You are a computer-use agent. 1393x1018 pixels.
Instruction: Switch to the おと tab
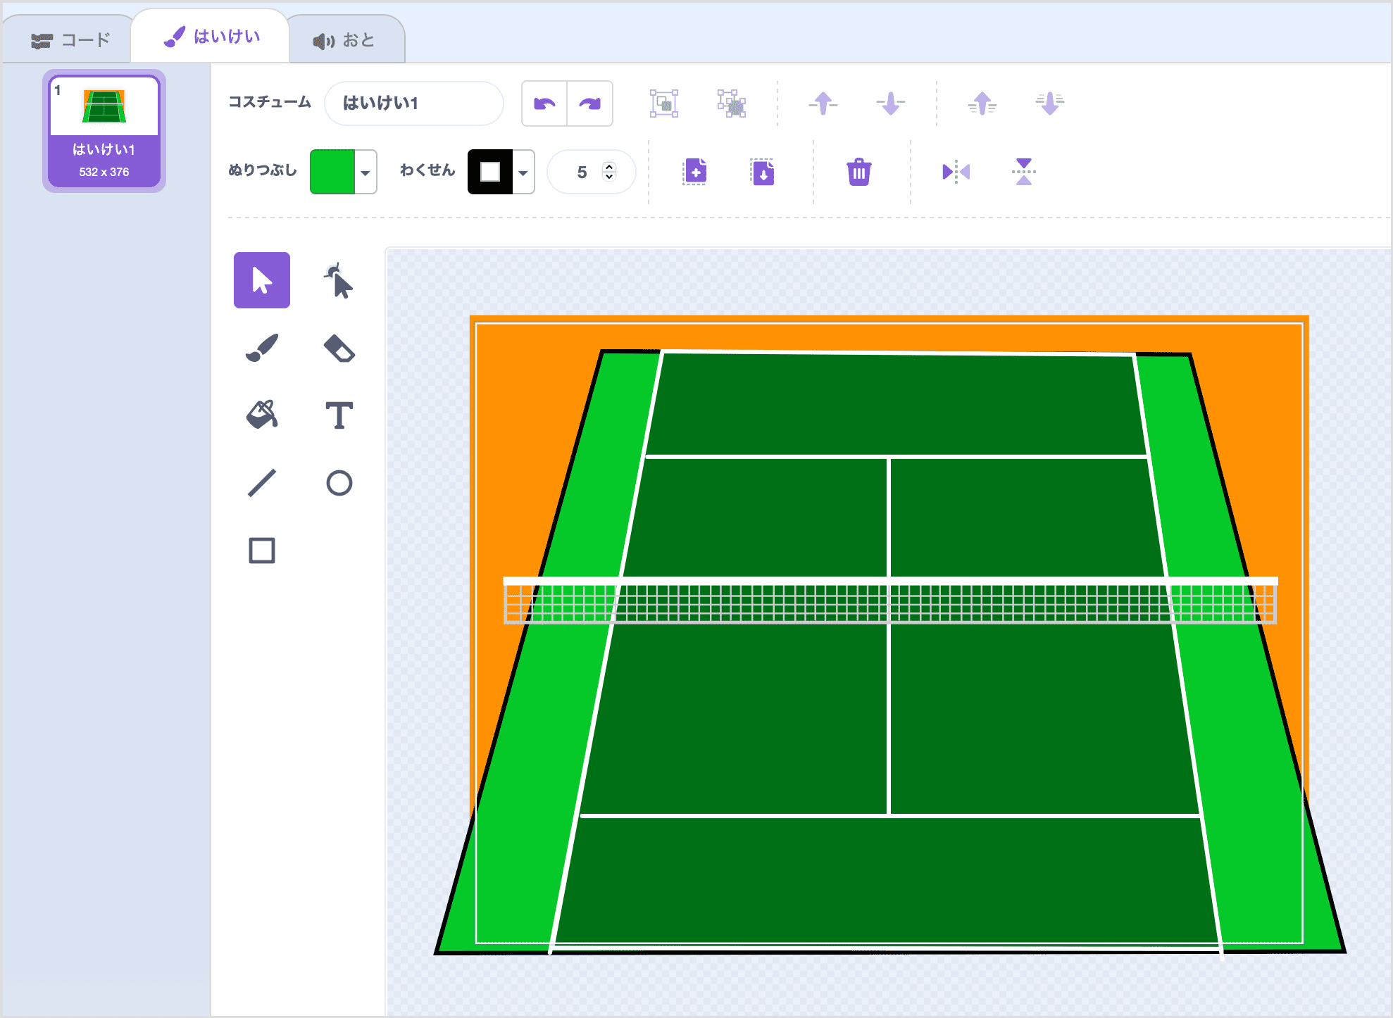tap(344, 40)
